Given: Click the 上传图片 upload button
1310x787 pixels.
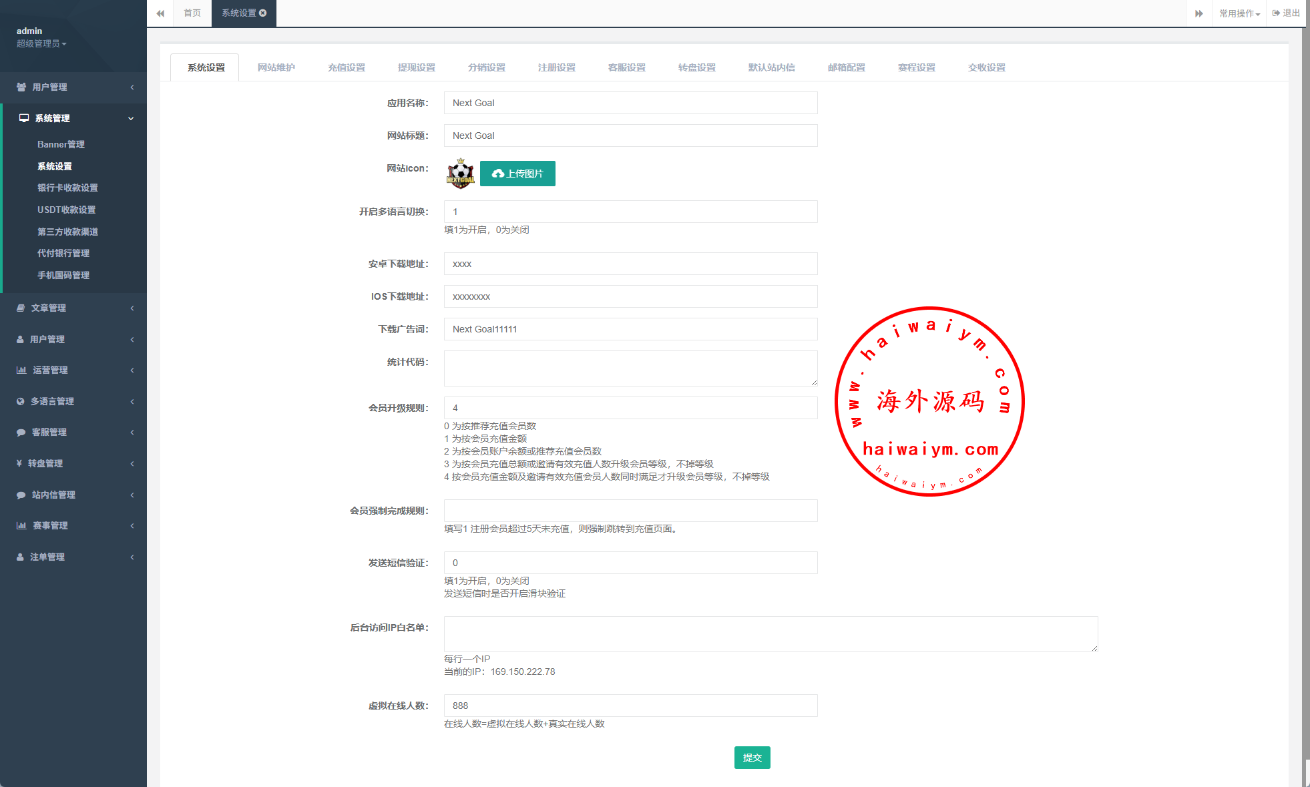Looking at the screenshot, I should point(517,174).
